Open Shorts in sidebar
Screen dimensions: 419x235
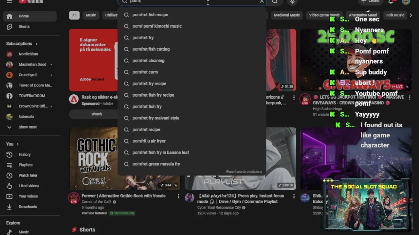30,26
